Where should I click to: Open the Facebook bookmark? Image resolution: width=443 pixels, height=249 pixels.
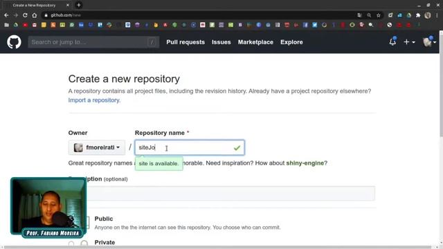(x=305, y=25)
